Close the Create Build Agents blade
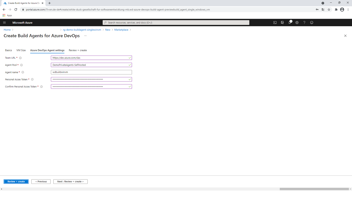Screen dimensions: 352x198 [345, 36]
